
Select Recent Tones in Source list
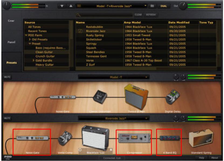point(37,31)
